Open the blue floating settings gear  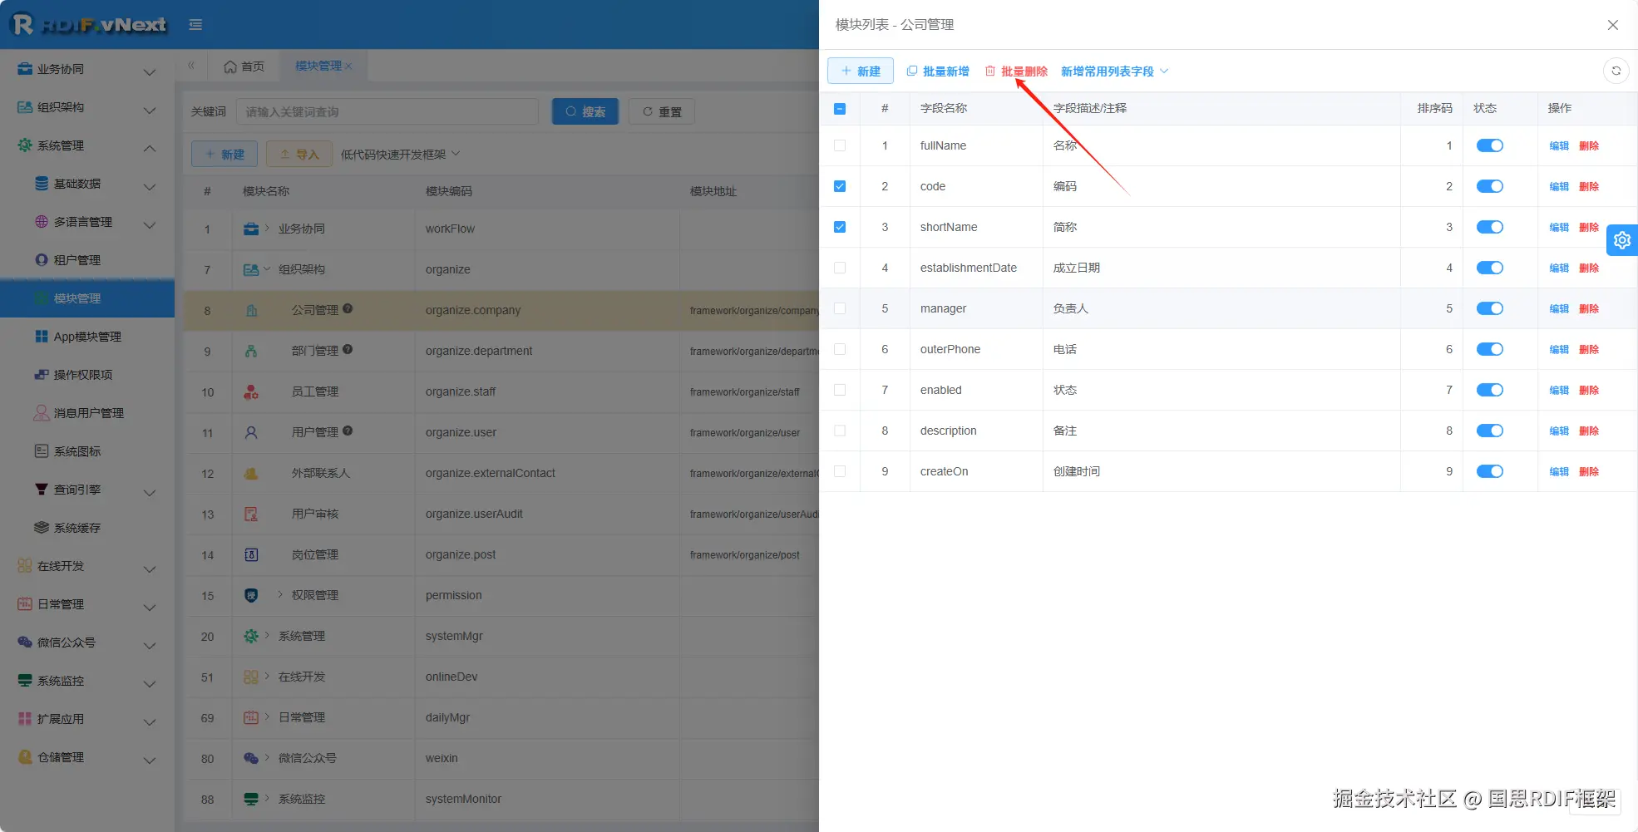pos(1622,240)
